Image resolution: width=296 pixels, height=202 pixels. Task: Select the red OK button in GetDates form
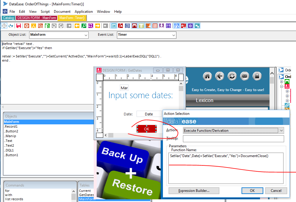[147, 129]
